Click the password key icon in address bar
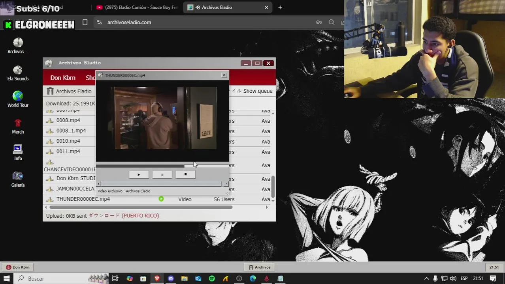The width and height of the screenshot is (505, 284). coord(319,22)
